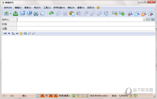Image resolution: width=157 pixels, height=99 pixels.
Task: Choose 纯文本(MicroEd) editor format
Action: pyautogui.click(x=99, y=96)
